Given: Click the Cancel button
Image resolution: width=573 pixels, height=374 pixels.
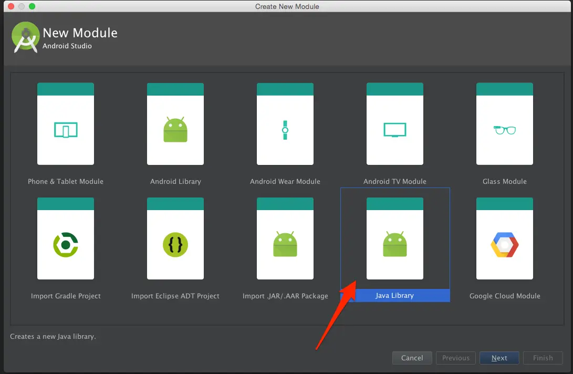Looking at the screenshot, I should 412,358.
